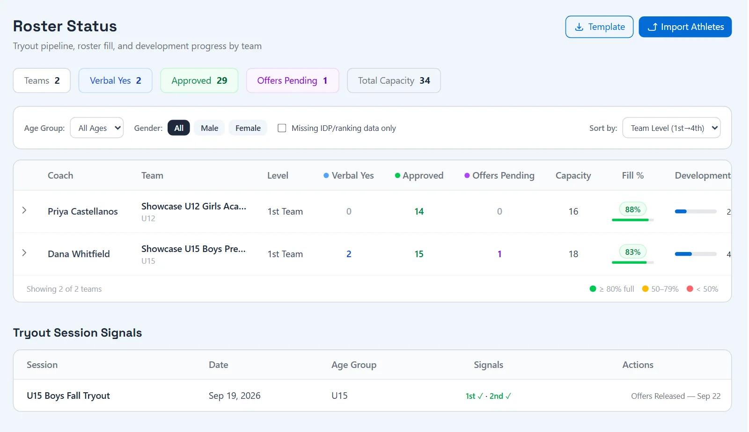The height and width of the screenshot is (432, 749).
Task: Click the yellow 50–79% legend dot
Action: point(645,288)
